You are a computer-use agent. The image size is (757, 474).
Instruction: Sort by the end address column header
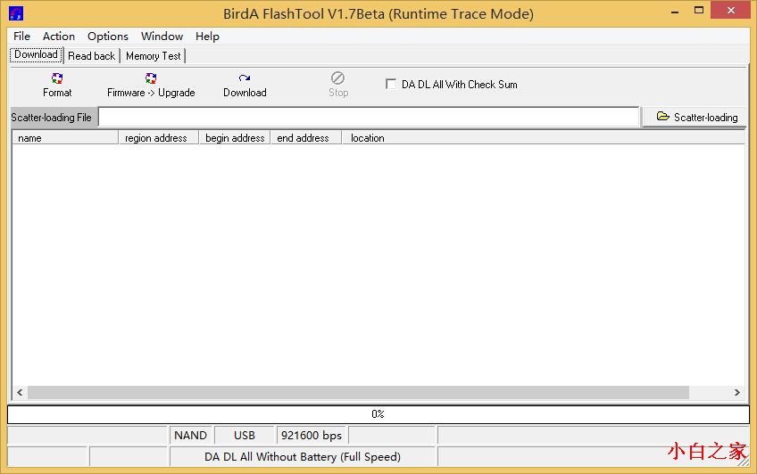[x=305, y=138]
